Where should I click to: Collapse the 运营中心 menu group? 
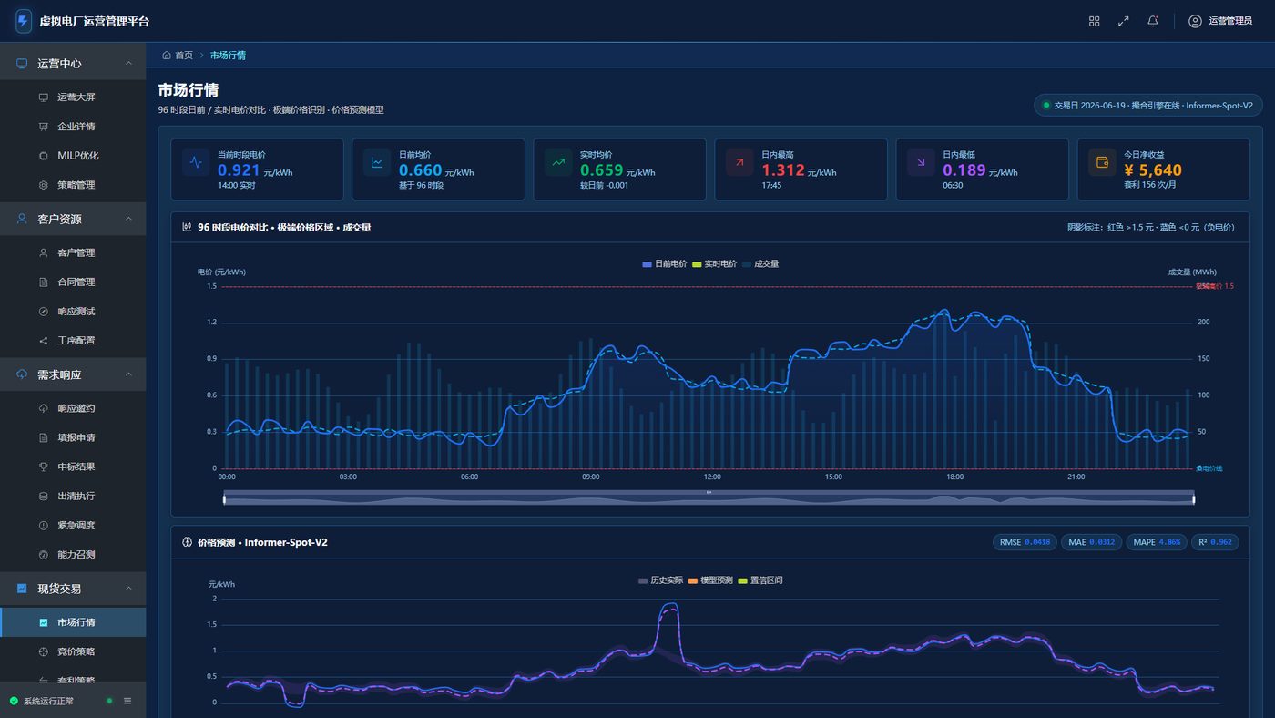click(x=73, y=64)
